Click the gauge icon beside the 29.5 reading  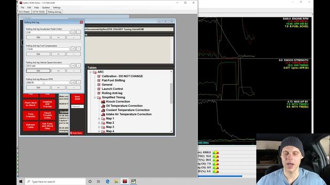point(216,160)
